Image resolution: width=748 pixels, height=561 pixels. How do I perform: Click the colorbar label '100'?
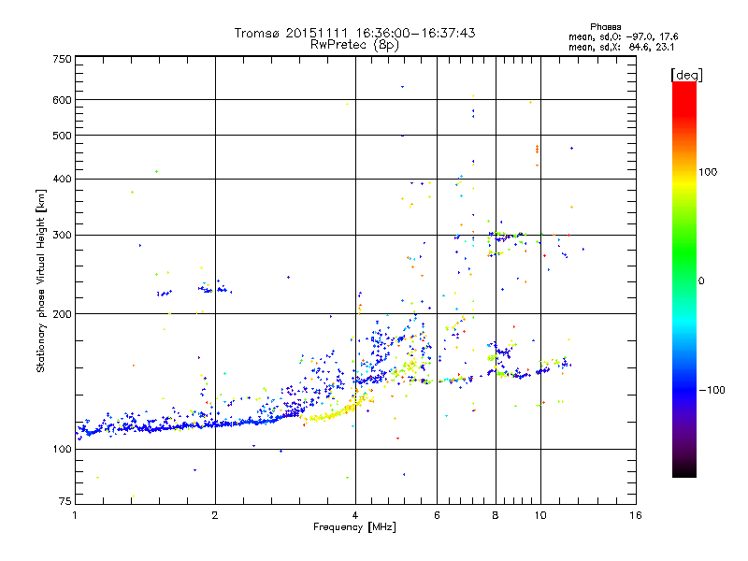point(708,172)
